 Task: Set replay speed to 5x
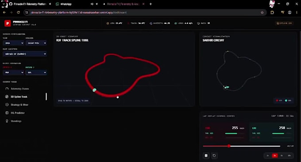click(282, 155)
